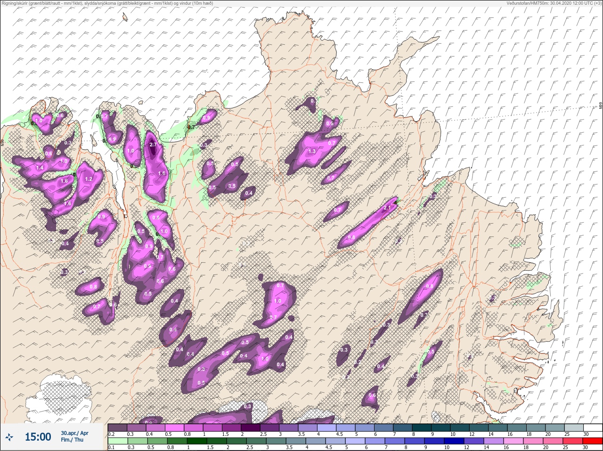
Task: Click the 2.1 precipitation value on the map
Action: coord(388,208)
